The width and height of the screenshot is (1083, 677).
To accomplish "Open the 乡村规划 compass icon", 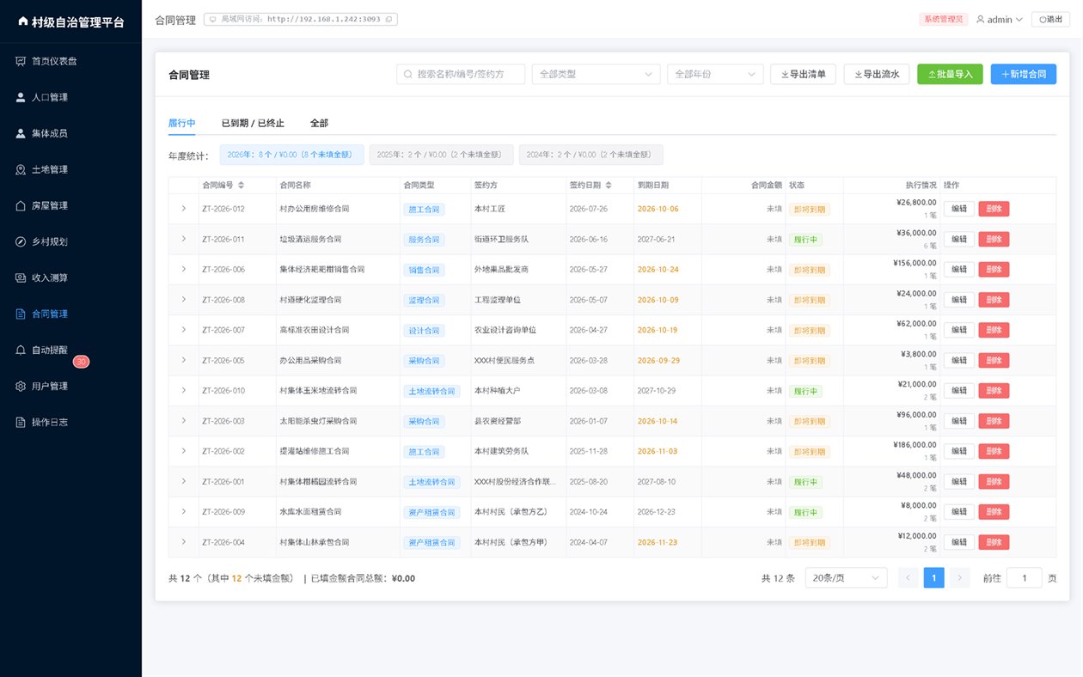I will click(21, 241).
